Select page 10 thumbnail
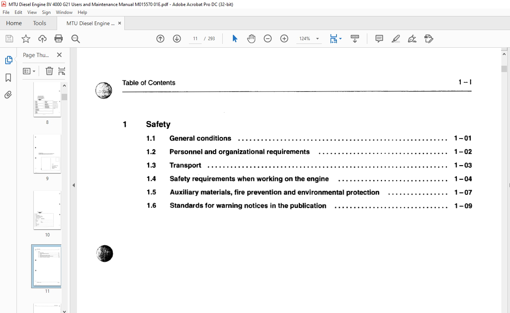510x313 pixels. click(47, 210)
